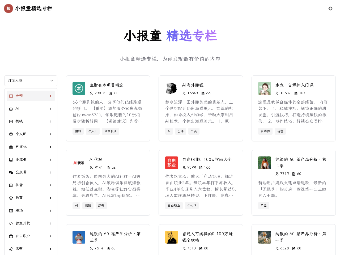Click the subscriber icon beside 29012
This screenshot has height=255, width=340.
tap(91, 93)
